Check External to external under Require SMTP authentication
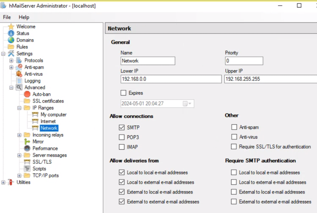317x213 pixels. (234, 201)
